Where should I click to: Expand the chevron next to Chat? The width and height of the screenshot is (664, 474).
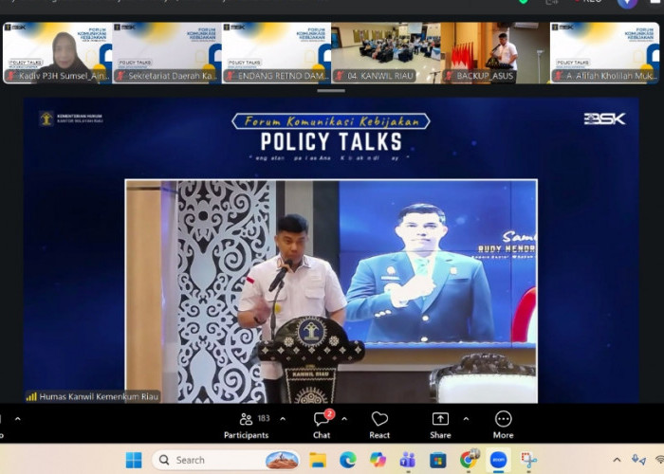[344, 419]
